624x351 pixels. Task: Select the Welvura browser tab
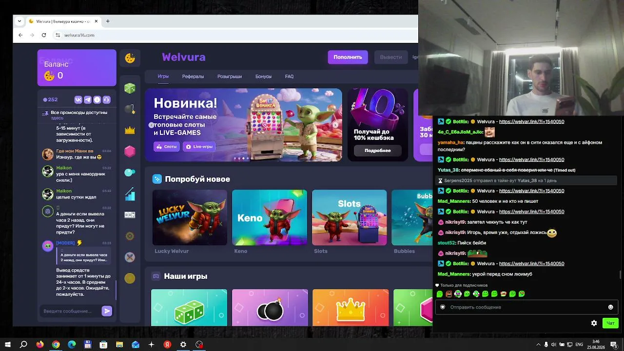pos(63,21)
